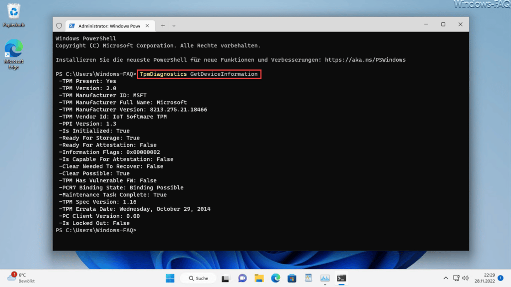Click the '-TPM Has Vulnerable FW: False' line
Image resolution: width=511 pixels, height=287 pixels.
pyautogui.click(x=108, y=180)
